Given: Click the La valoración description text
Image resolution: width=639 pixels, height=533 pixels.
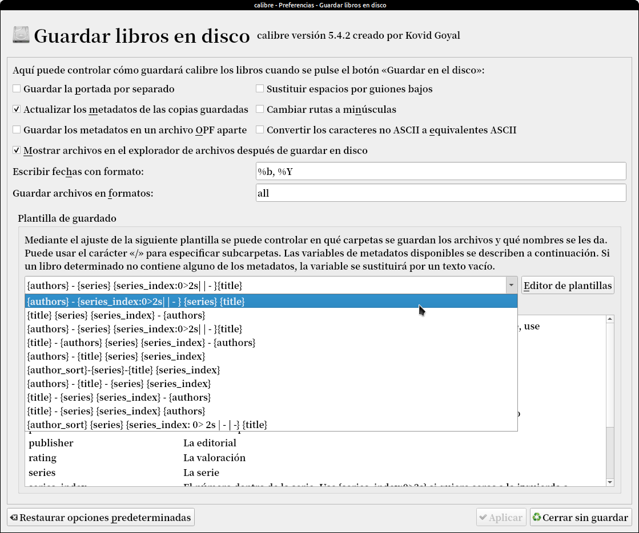Looking at the screenshot, I should (214, 458).
